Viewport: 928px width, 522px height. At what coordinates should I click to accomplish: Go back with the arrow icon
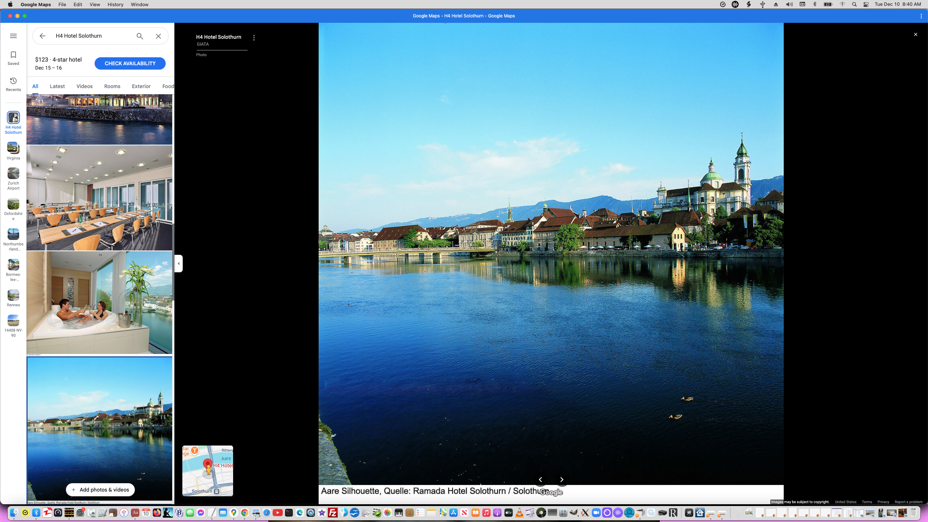pos(42,36)
